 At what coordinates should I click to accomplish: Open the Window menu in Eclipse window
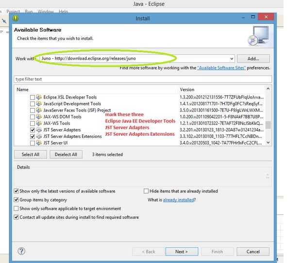pyautogui.click(x=46, y=12)
